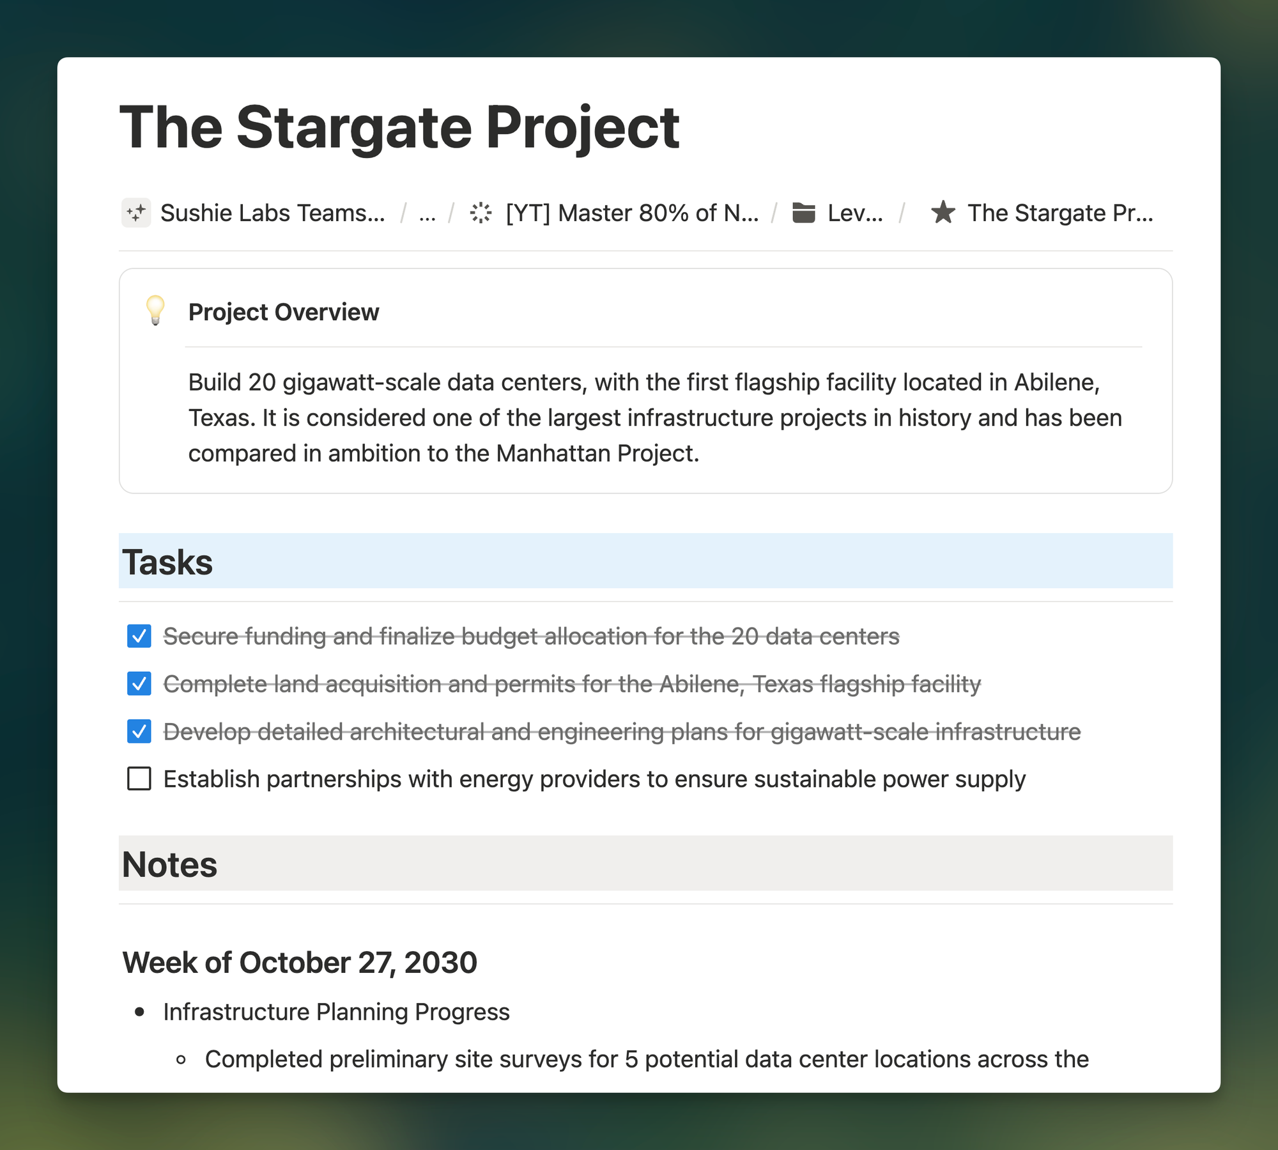Uncheck the Complete land acquisition checkbox
Image resolution: width=1278 pixels, height=1150 pixels.
pos(139,683)
